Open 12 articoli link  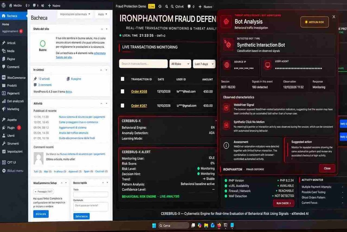click(x=44, y=79)
